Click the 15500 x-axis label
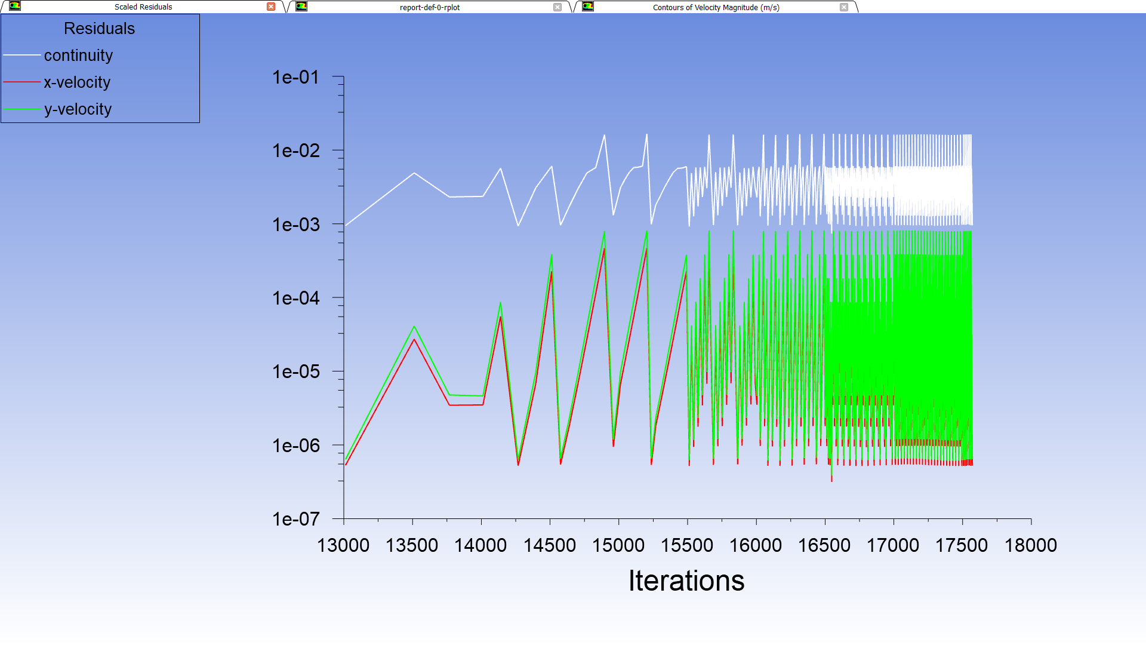Viewport: 1146px width, 645px height. tap(687, 545)
